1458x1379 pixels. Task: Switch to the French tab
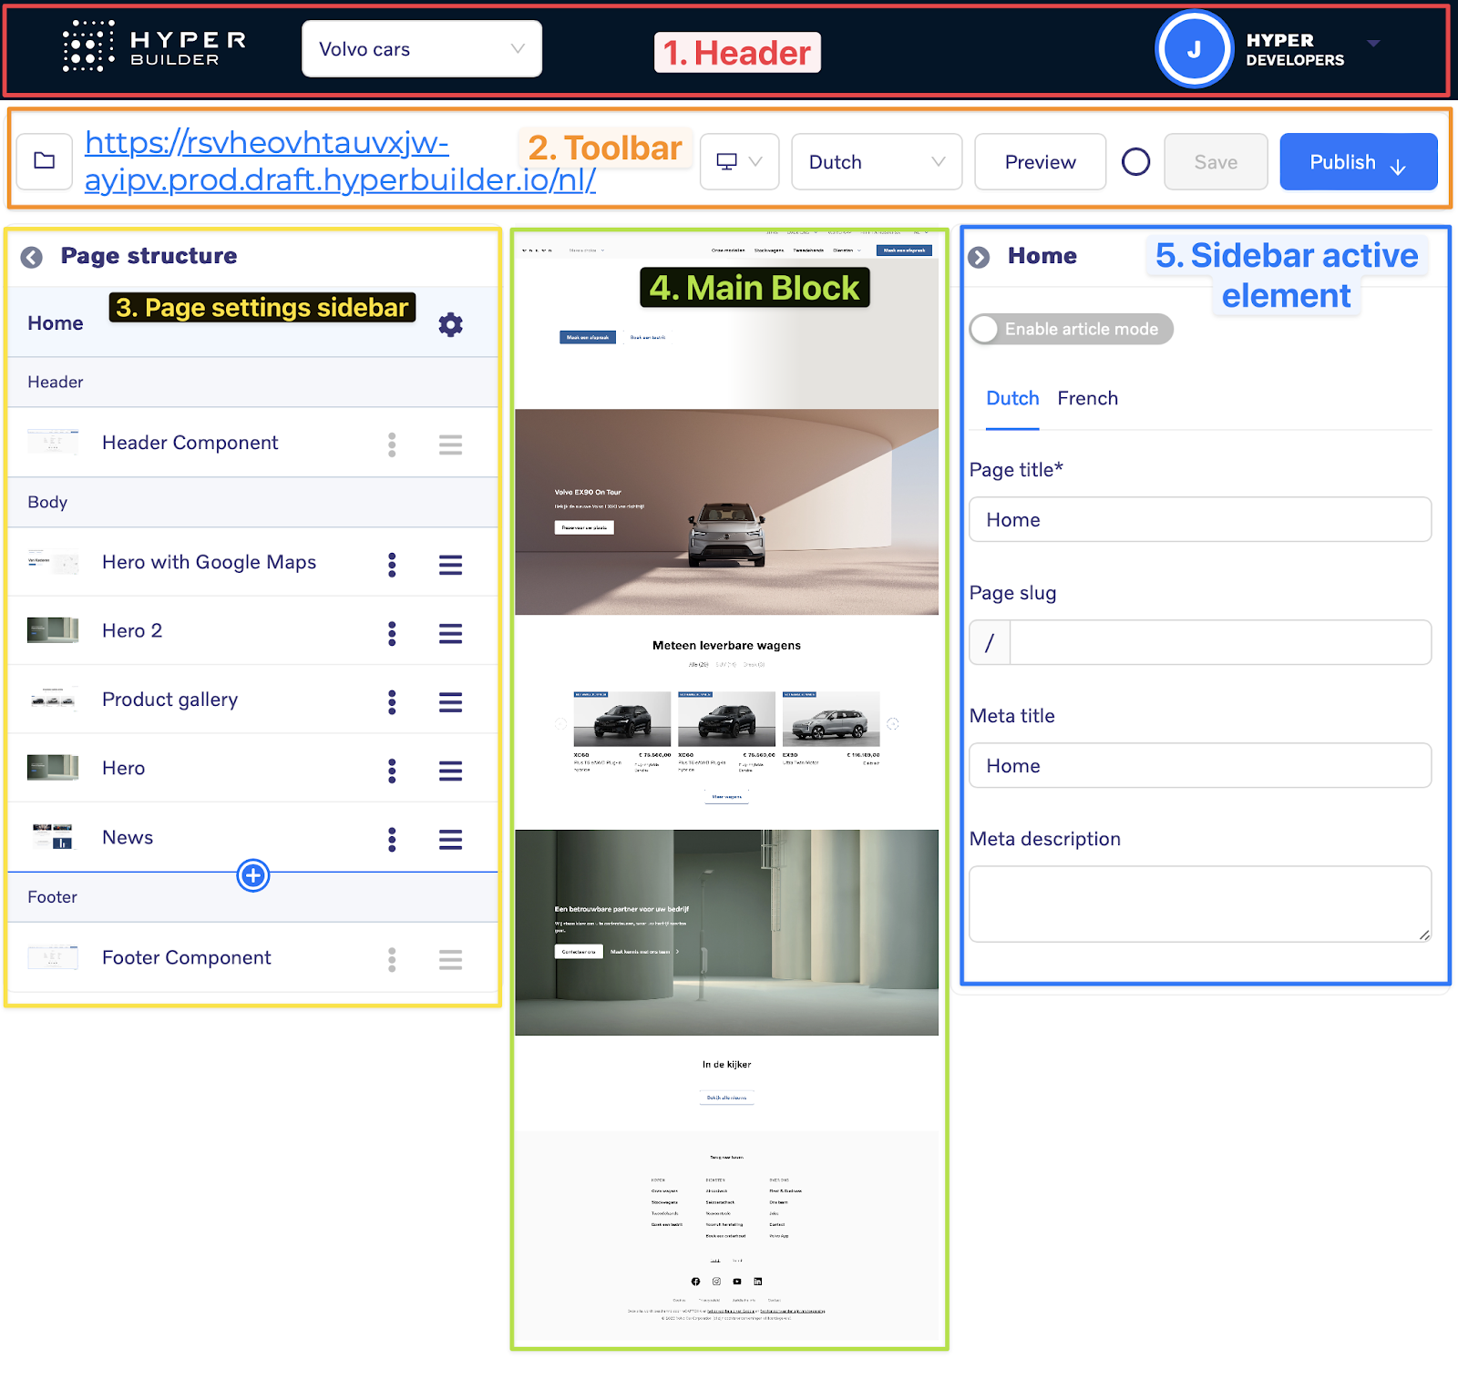(x=1087, y=398)
